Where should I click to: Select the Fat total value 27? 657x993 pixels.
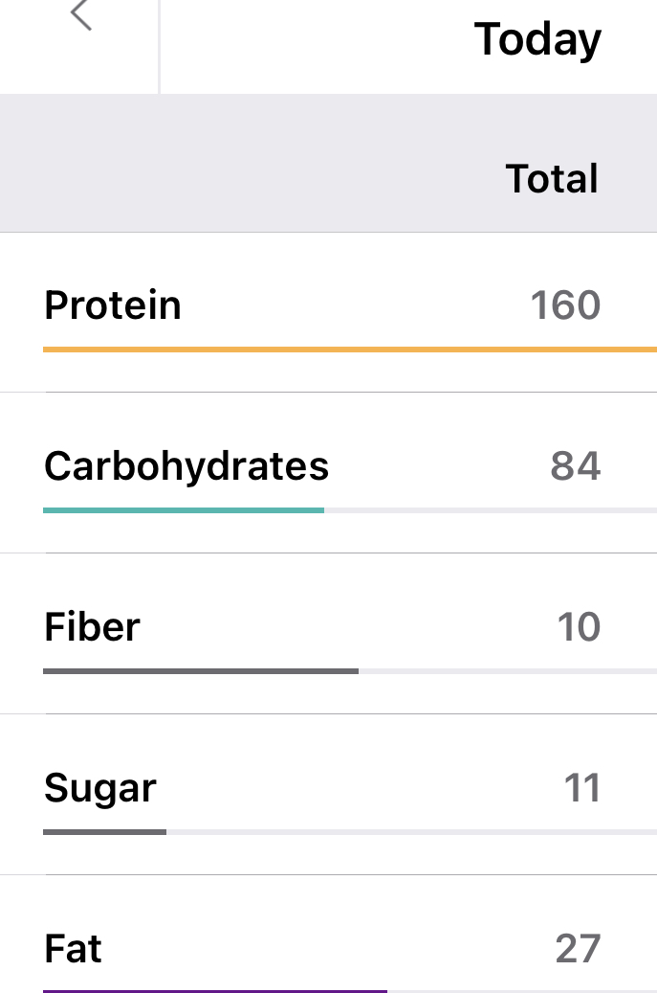click(x=578, y=949)
